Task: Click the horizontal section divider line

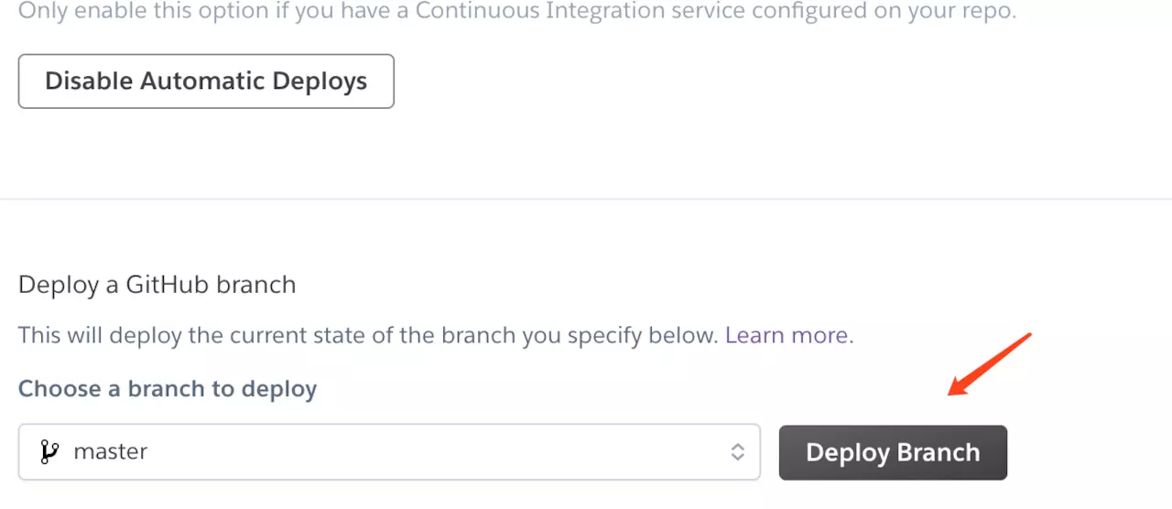Action: point(586,199)
